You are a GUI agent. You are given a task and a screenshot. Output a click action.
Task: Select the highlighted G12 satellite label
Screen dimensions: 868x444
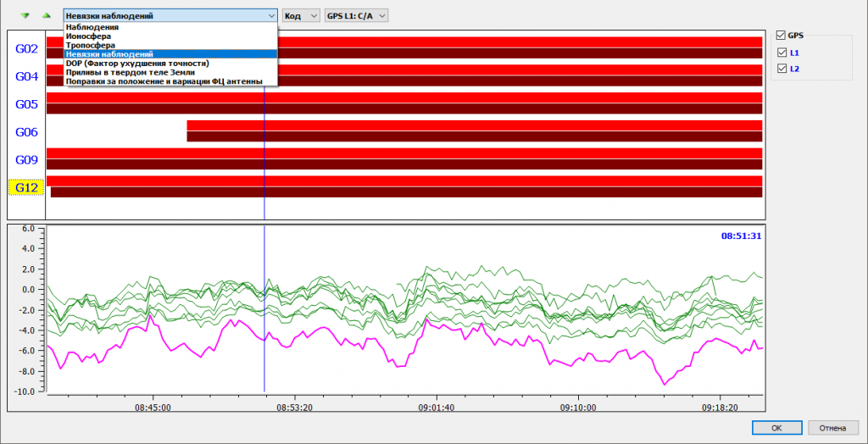[x=26, y=187]
